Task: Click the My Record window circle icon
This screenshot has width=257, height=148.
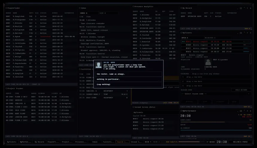Action: coord(181,8)
